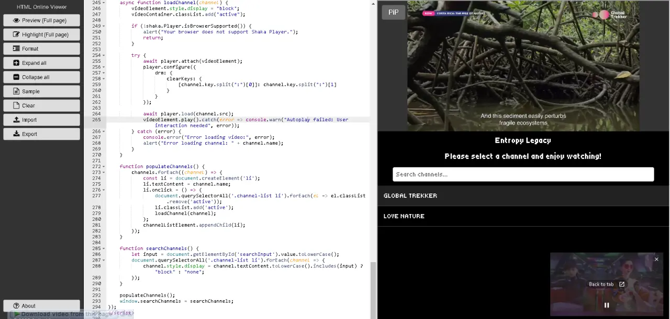Click Back to tab in PiP window

[607, 285]
